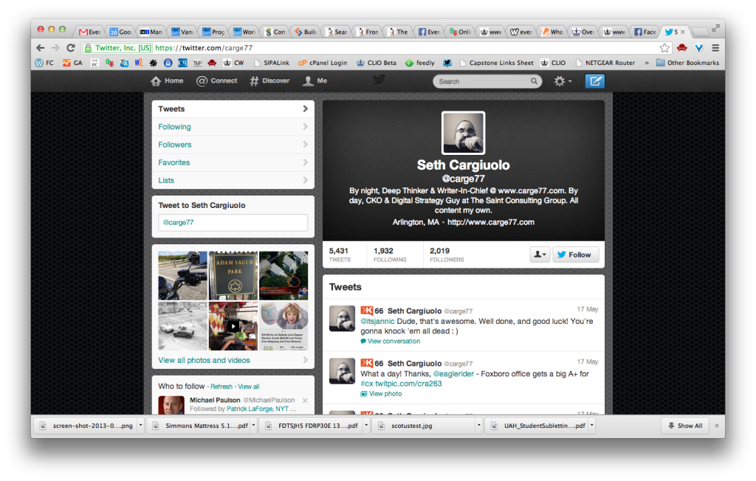Dismiss the Michael Paulson suggestion
This screenshot has height=481, width=756.
click(305, 401)
